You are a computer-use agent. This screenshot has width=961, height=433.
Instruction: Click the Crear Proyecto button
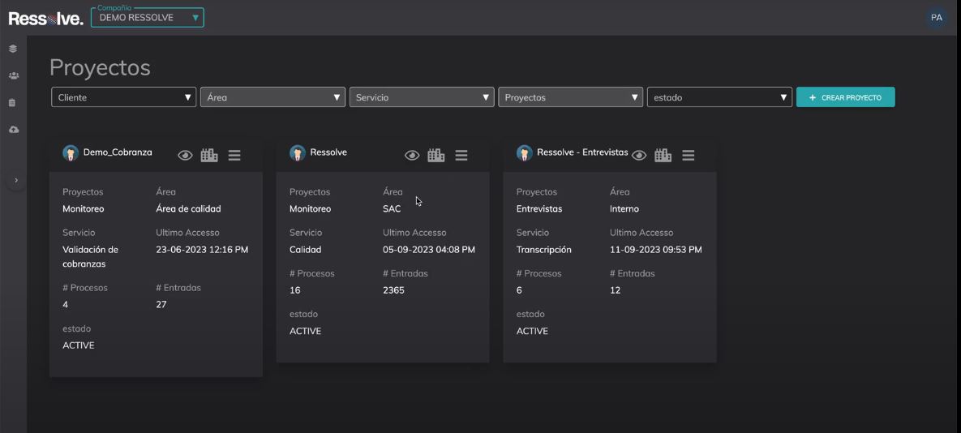click(845, 97)
